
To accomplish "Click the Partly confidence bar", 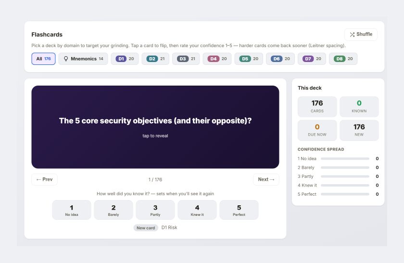I will coord(345,176).
